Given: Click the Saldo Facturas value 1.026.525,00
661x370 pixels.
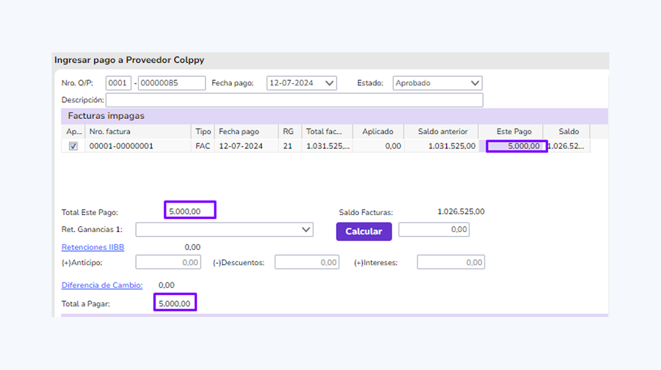Looking at the screenshot, I should [461, 212].
